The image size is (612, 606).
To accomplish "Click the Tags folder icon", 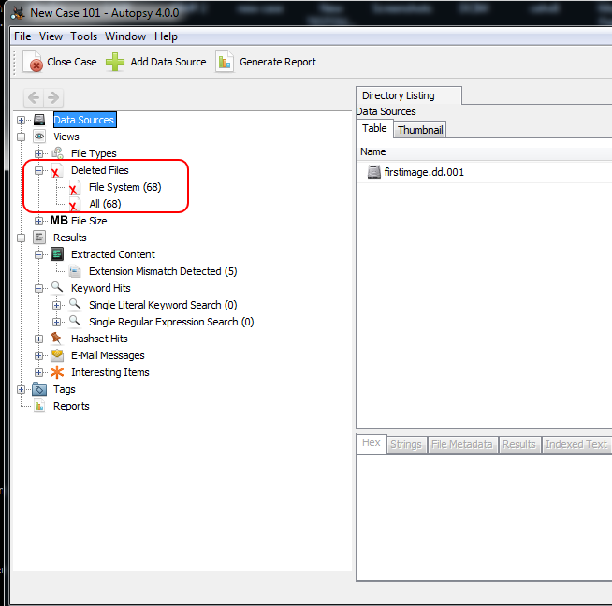I will click(39, 389).
